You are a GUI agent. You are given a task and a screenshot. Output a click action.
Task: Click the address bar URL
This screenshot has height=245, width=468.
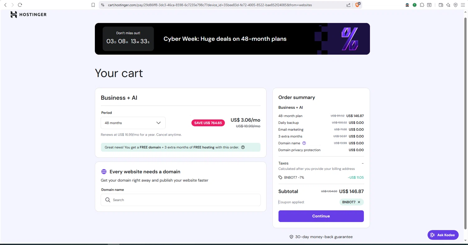[210, 5]
